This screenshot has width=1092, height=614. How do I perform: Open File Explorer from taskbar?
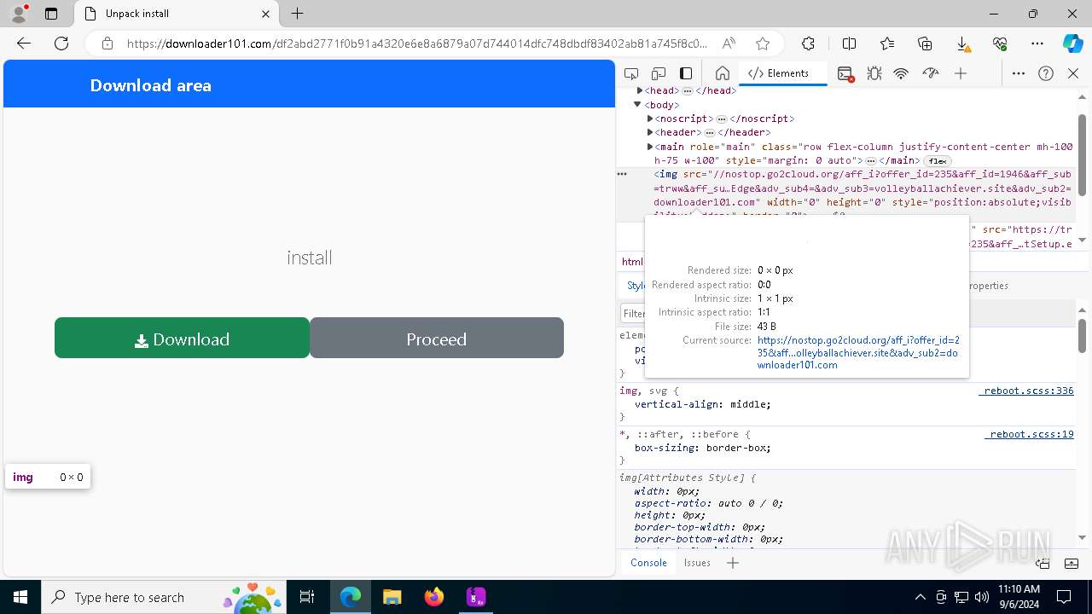(392, 597)
